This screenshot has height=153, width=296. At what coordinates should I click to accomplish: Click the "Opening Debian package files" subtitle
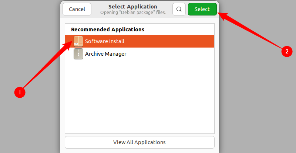coord(133,12)
